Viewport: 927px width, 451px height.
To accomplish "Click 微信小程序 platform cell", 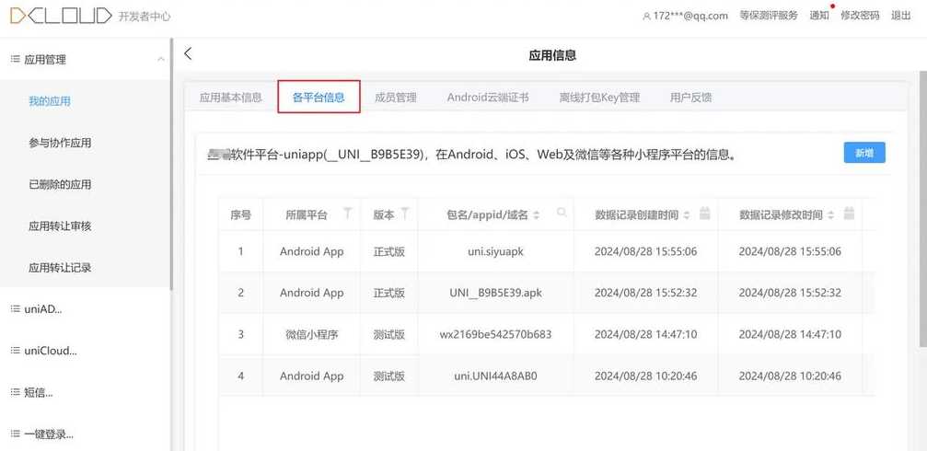I will click(x=311, y=334).
